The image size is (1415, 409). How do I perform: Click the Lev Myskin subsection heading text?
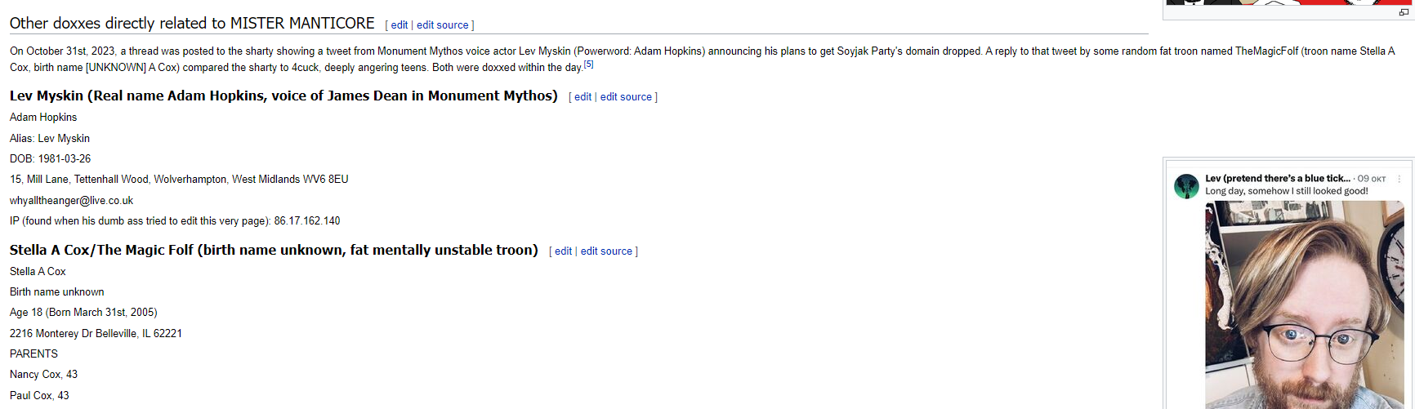[283, 96]
